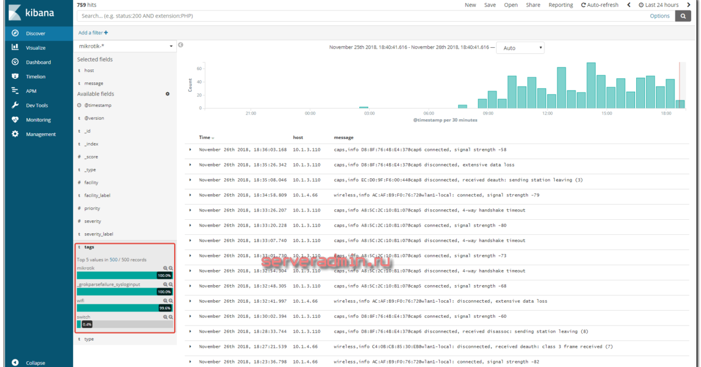Click the available fields gear icon
The image size is (701, 367).
tap(168, 94)
